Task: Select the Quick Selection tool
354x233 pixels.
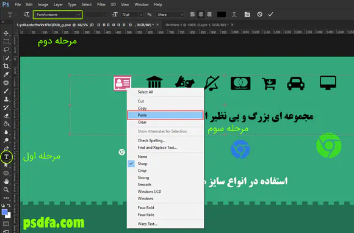Action: coord(6,58)
